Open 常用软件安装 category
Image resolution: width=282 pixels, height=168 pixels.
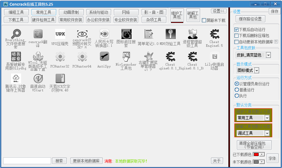(x=71, y=20)
